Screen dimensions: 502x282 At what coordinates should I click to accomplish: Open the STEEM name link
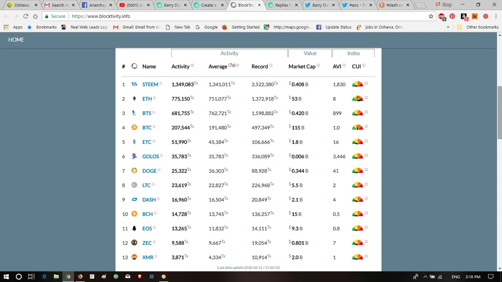(150, 84)
